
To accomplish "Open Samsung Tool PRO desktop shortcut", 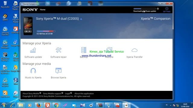I will click(x=5, y=31).
